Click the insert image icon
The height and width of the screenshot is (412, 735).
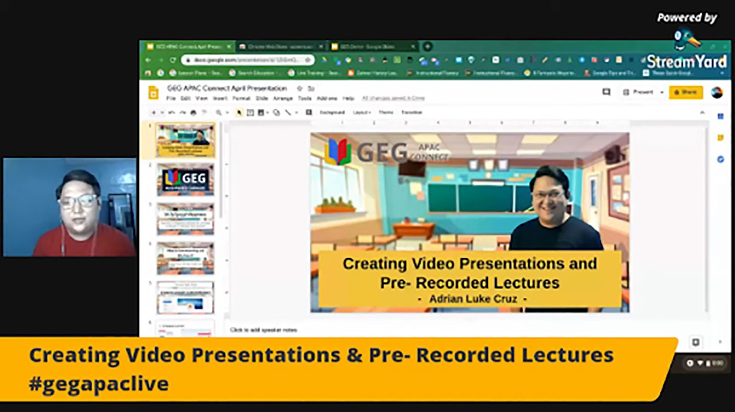coord(261,112)
